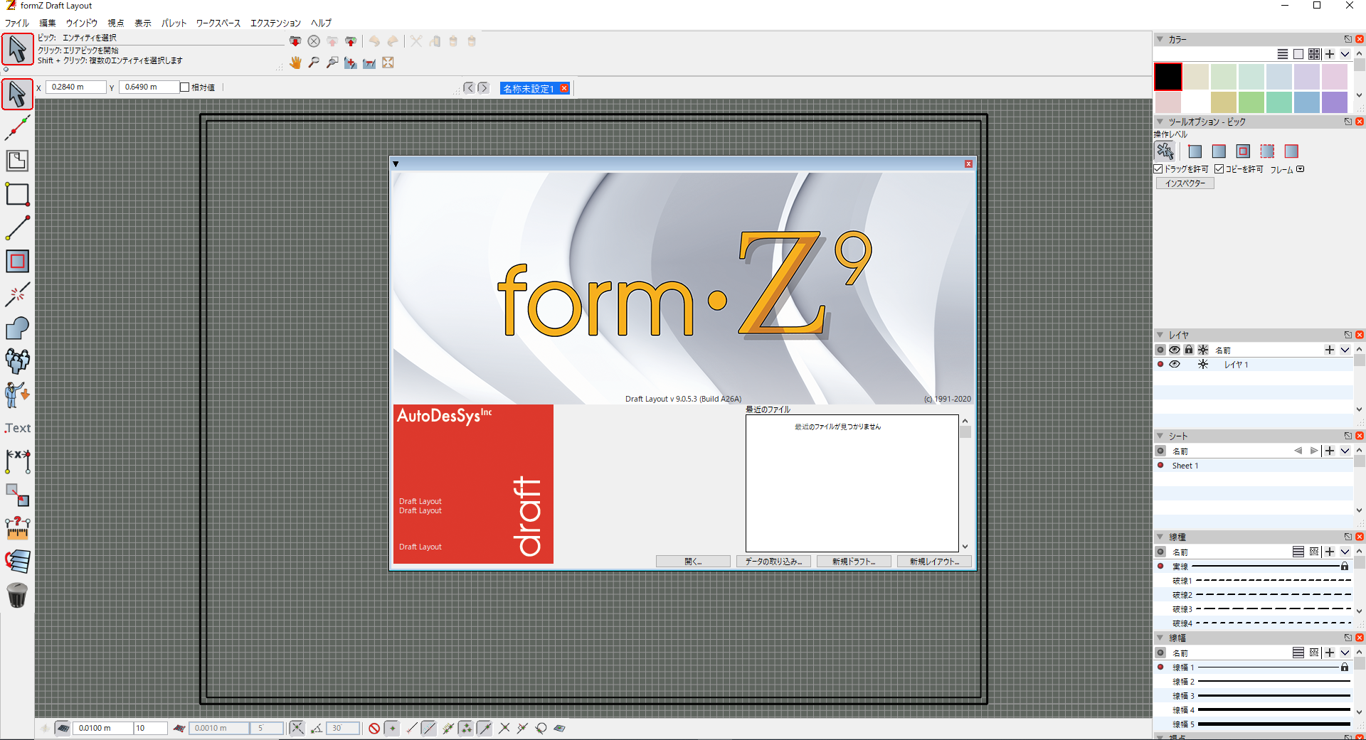Select the Dimension tool

click(x=17, y=461)
